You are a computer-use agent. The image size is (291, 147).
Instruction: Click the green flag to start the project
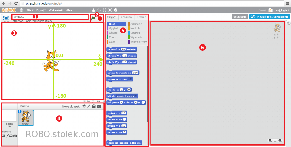pos(93,18)
